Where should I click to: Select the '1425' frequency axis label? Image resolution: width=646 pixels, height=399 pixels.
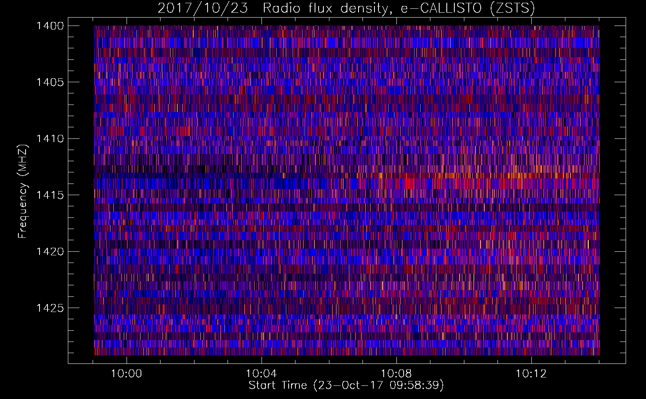[50, 308]
